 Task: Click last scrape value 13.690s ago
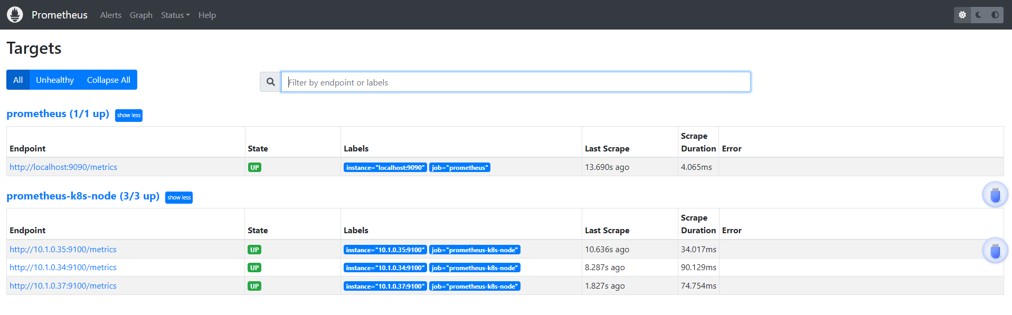click(607, 167)
